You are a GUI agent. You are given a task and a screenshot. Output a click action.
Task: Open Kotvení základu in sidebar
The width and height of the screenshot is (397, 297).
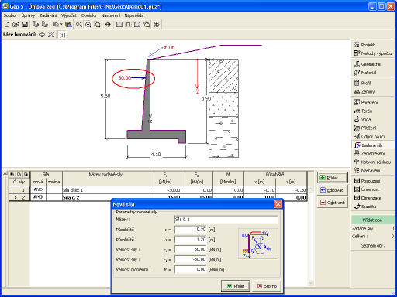point(373,162)
